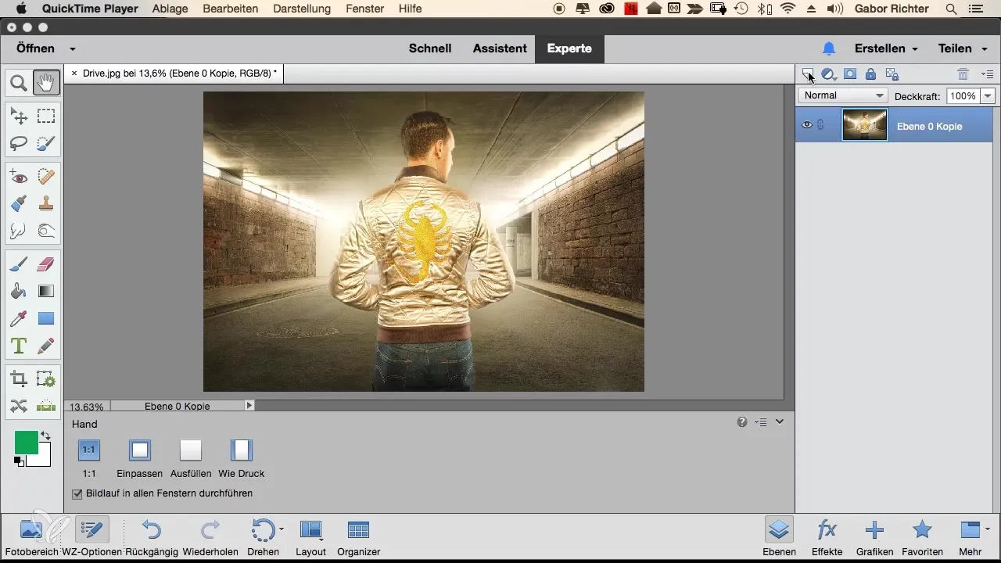Select the Rectangular Marquee tool
This screenshot has height=563, width=1001.
pyautogui.click(x=46, y=117)
